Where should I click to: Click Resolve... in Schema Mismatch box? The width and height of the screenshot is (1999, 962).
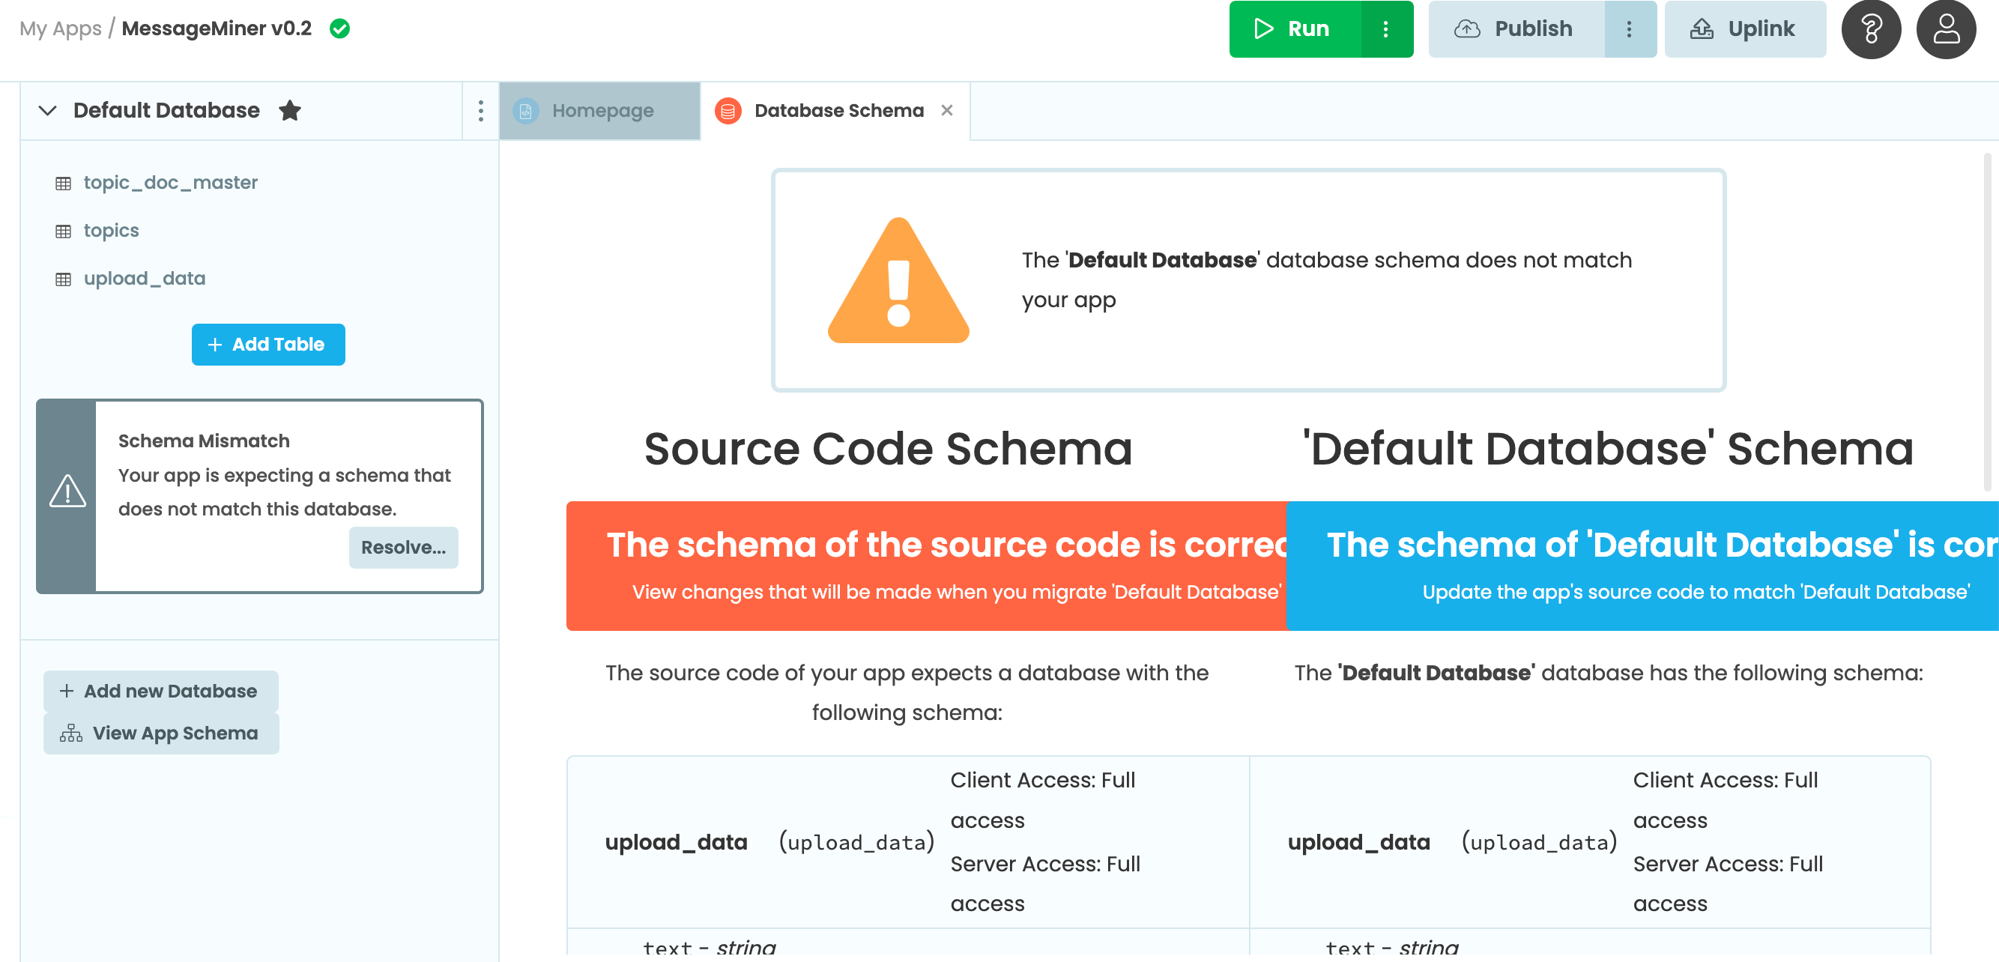tap(403, 547)
